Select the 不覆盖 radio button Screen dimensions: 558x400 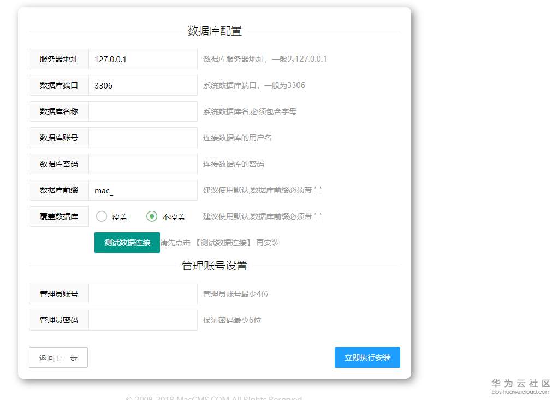tap(151, 216)
